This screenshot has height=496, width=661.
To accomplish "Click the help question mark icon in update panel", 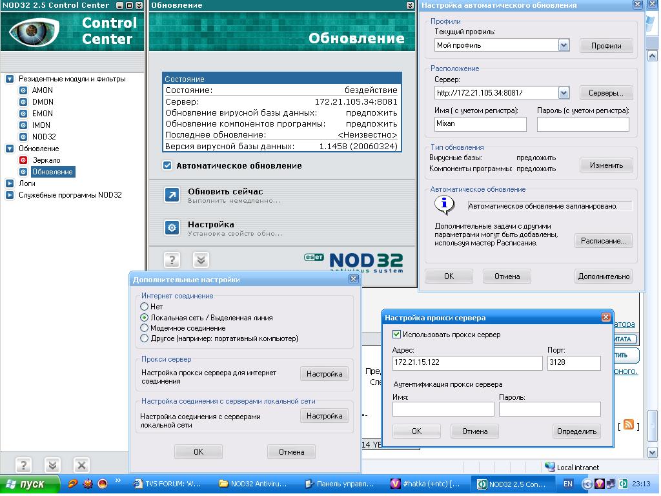I will click(172, 260).
